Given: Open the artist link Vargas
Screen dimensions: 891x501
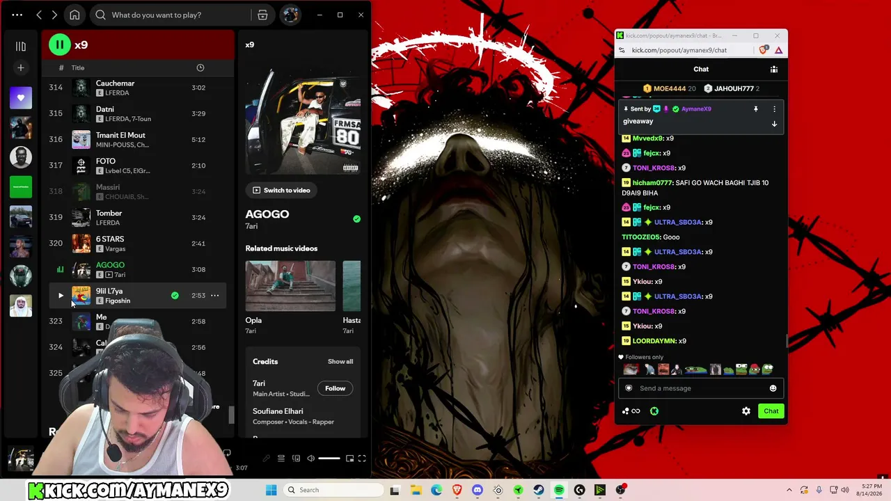Looking at the screenshot, I should [x=116, y=248].
